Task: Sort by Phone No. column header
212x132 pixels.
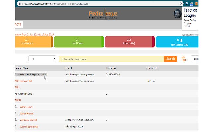Action: click(x=111, y=68)
